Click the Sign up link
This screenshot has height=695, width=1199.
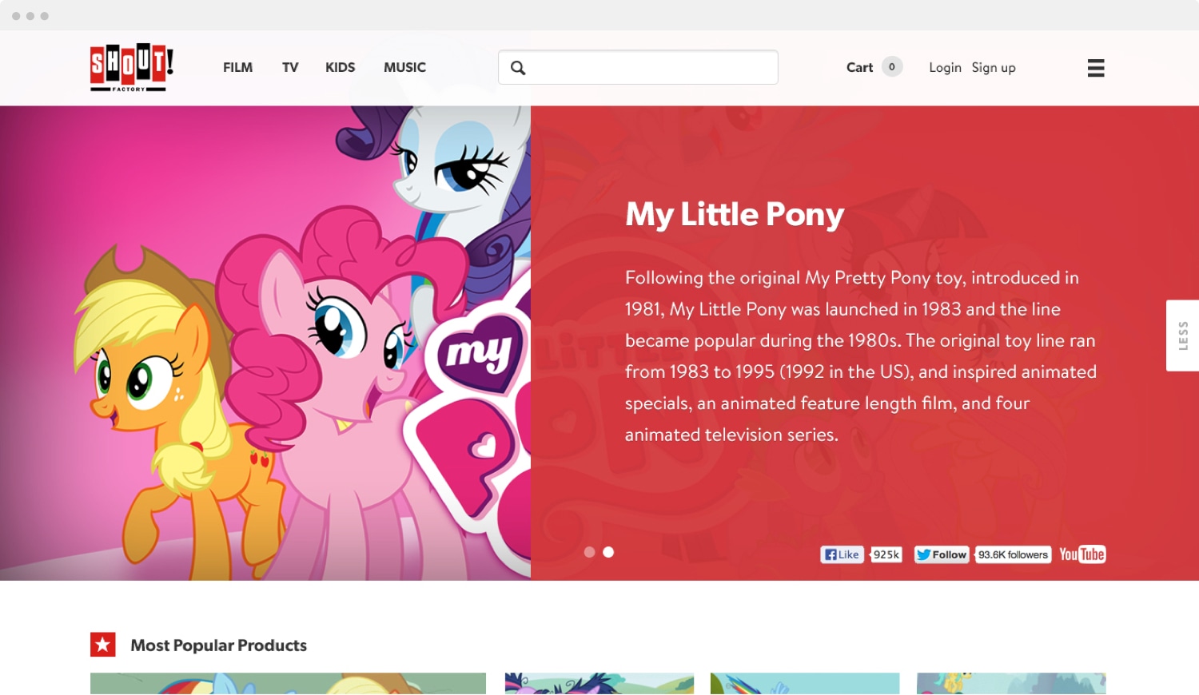994,68
